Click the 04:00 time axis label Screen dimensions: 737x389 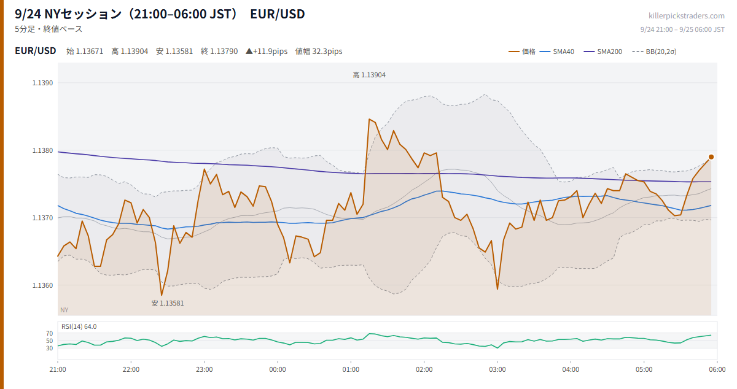click(571, 369)
